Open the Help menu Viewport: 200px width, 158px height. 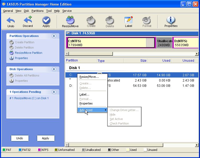coord(57,11)
